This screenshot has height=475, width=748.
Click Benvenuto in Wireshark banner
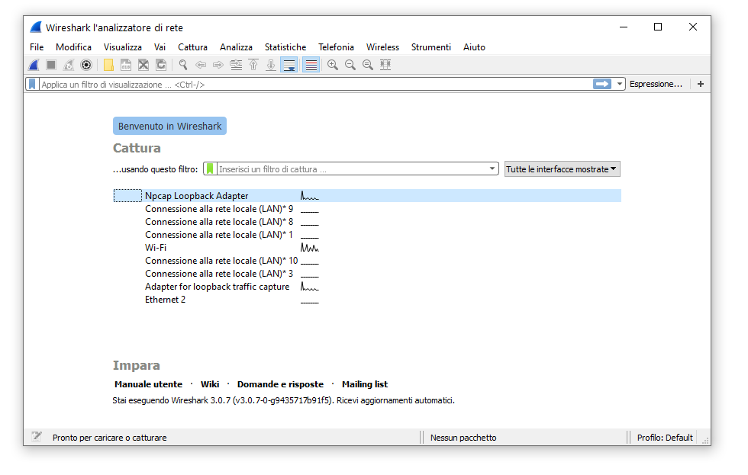click(x=169, y=126)
